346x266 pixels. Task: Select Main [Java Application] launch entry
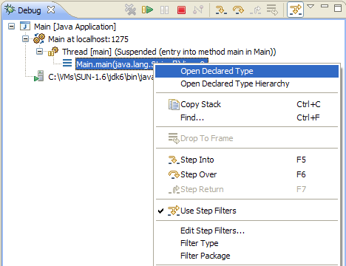click(x=75, y=27)
